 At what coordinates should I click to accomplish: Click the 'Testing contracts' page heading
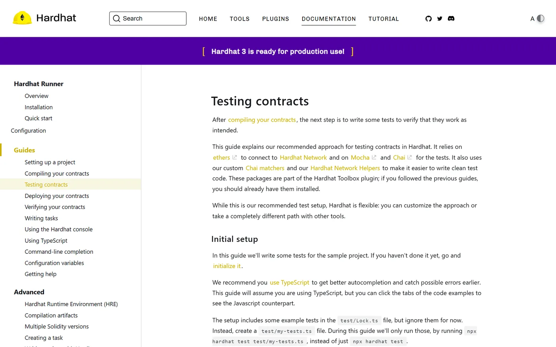(260, 101)
